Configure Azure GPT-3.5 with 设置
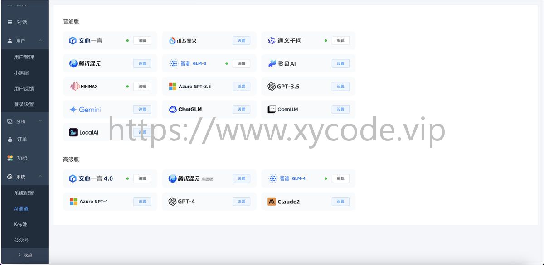 pos(242,87)
